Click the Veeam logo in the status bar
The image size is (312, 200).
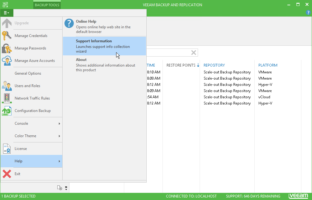(x=298, y=196)
